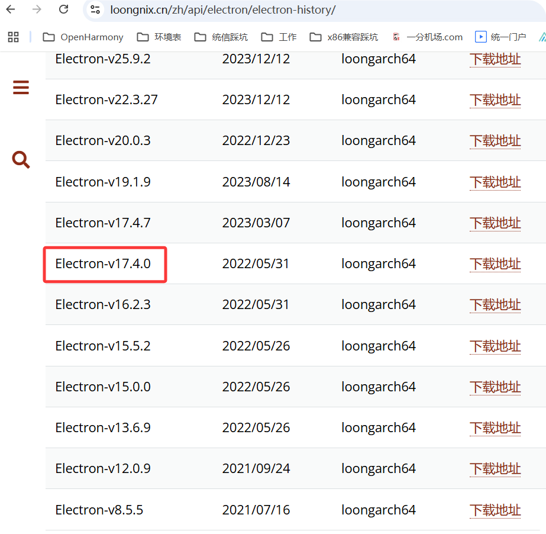Click the search magnifier icon

tap(21, 160)
